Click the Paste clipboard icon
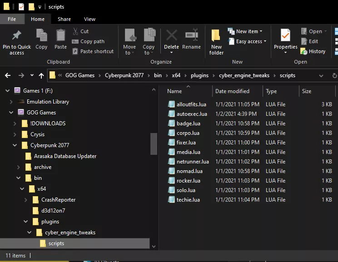 (x=60, y=35)
